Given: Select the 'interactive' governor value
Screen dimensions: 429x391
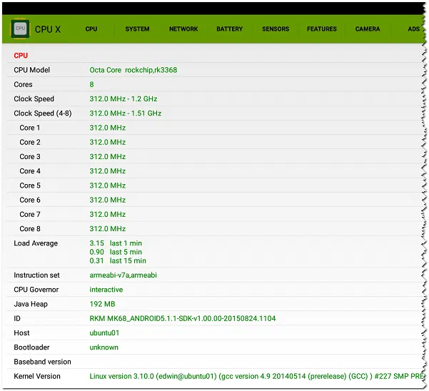Looking at the screenshot, I should pyautogui.click(x=106, y=290).
